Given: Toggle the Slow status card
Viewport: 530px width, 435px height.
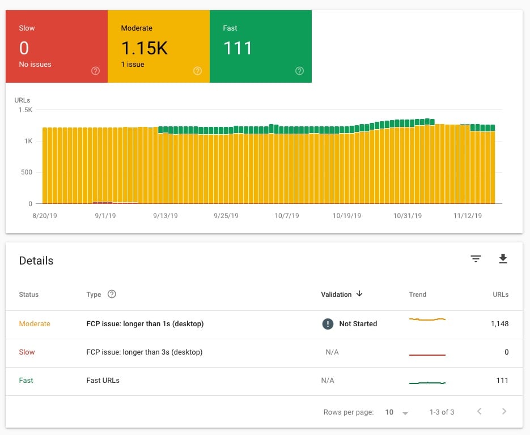Looking at the screenshot, I should 57,46.
